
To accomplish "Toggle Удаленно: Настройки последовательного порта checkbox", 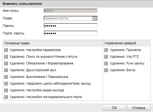I will (x=6, y=97).
